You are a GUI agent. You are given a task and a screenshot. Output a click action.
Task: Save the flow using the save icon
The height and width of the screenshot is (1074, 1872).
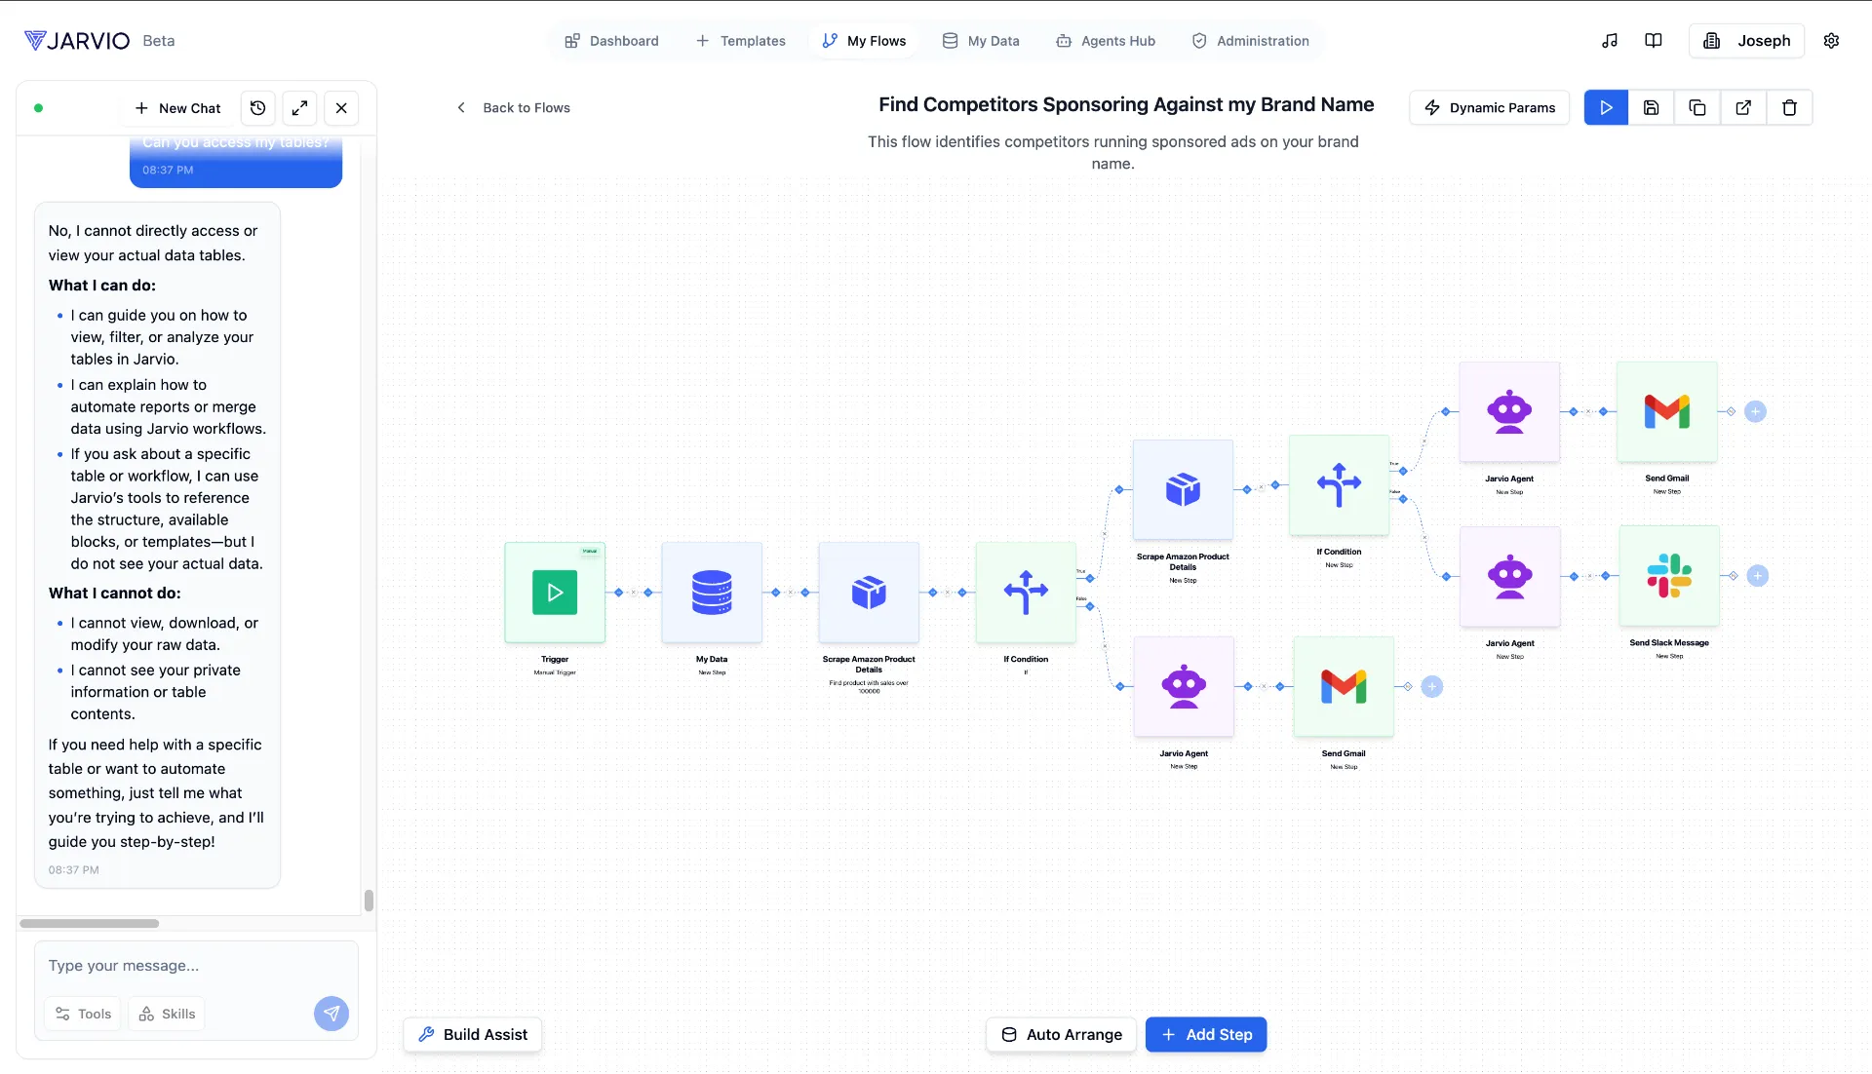(1651, 107)
